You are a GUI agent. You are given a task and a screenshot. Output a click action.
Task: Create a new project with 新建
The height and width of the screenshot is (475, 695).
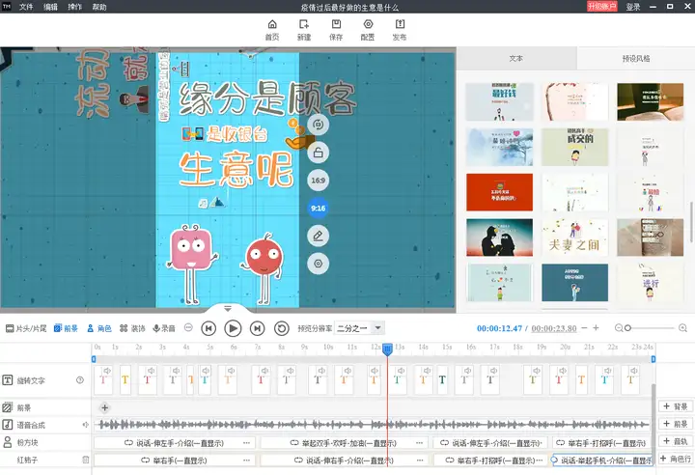[x=304, y=30]
